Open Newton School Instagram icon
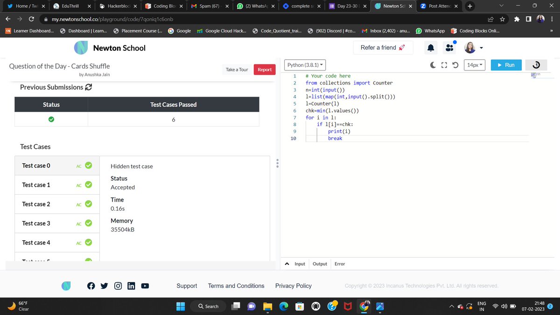This screenshot has width=560, height=315. tap(118, 286)
